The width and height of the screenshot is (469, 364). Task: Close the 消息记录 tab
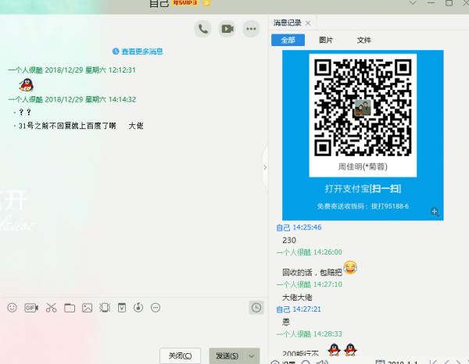pos(308,23)
